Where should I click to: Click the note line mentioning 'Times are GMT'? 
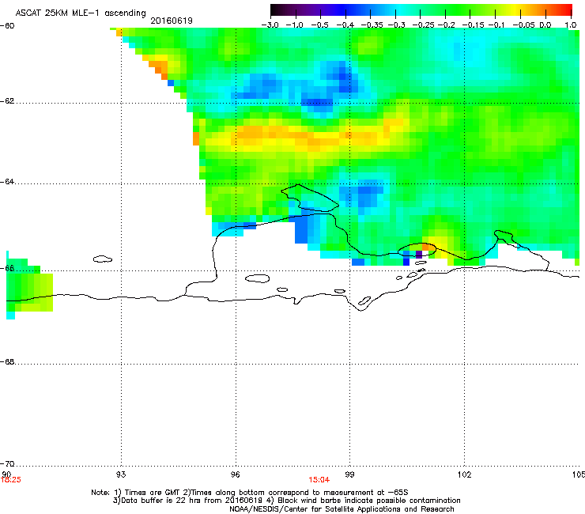click(250, 493)
